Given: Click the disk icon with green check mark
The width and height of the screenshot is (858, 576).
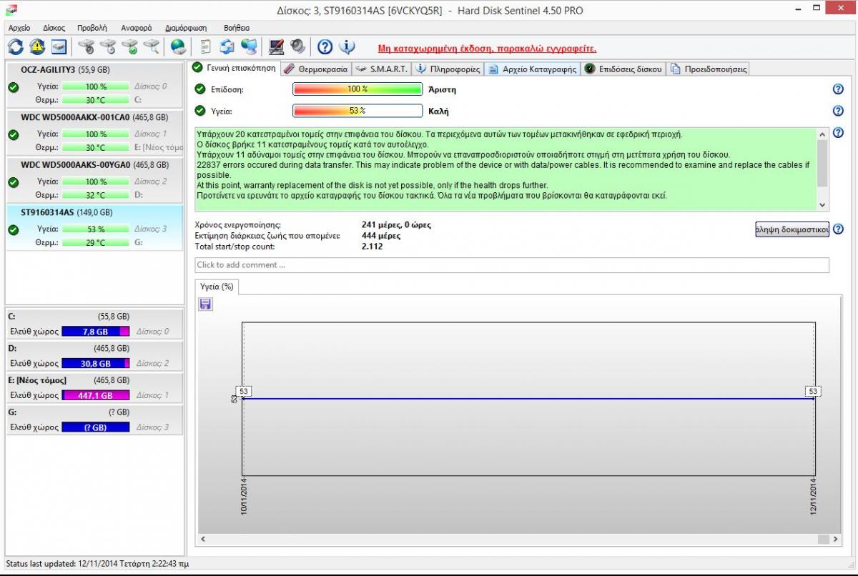Looking at the screenshot, I should click(x=129, y=47).
